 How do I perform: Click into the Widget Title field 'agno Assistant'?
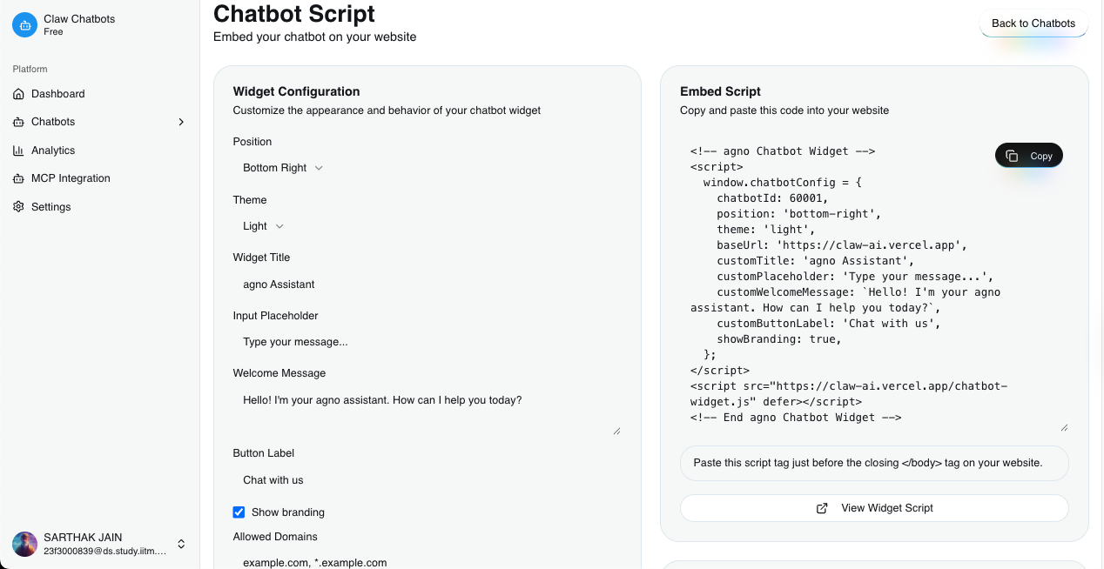click(x=427, y=284)
